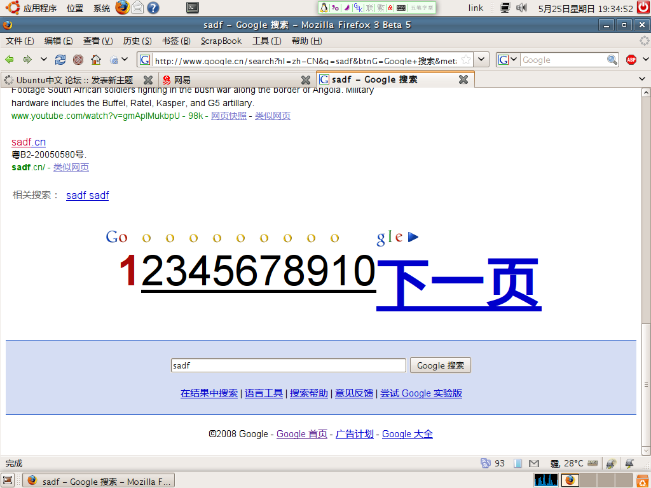The height and width of the screenshot is (488, 651).
Task: Open the Firefox home page
Action: pyautogui.click(x=96, y=60)
